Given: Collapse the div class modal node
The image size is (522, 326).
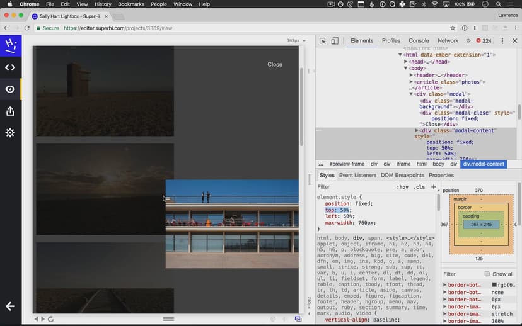Looking at the screenshot, I should point(412,94).
